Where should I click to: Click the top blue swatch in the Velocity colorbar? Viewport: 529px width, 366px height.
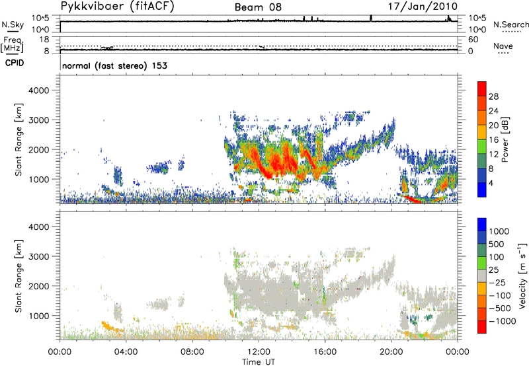pos(482,225)
